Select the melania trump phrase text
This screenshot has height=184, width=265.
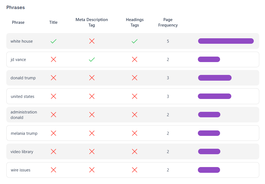(x=24, y=133)
